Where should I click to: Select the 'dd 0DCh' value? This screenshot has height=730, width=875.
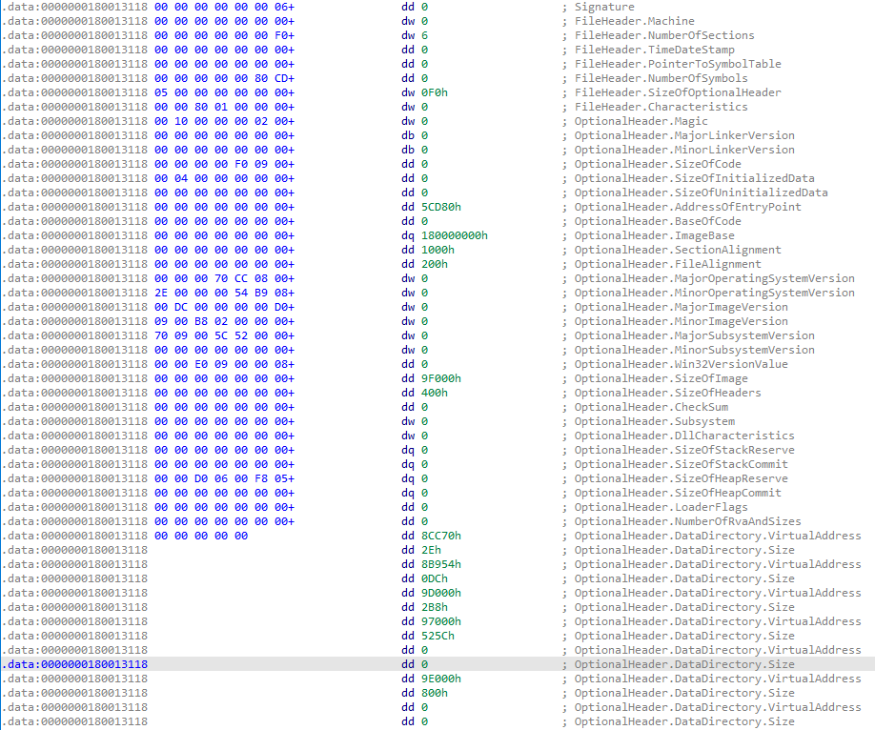(425, 578)
